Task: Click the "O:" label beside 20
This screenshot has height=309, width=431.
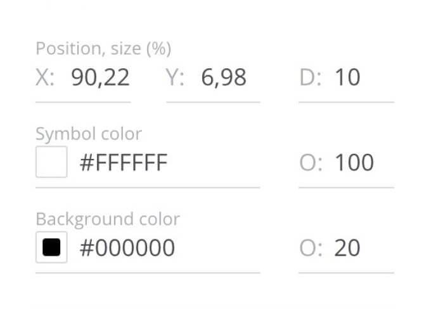Action: [311, 248]
